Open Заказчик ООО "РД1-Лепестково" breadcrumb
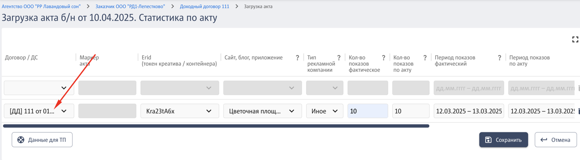Image resolution: width=580 pixels, height=160 pixels. pos(130,7)
